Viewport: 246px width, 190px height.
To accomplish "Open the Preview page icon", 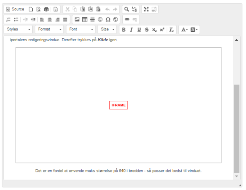I will 38,9.
